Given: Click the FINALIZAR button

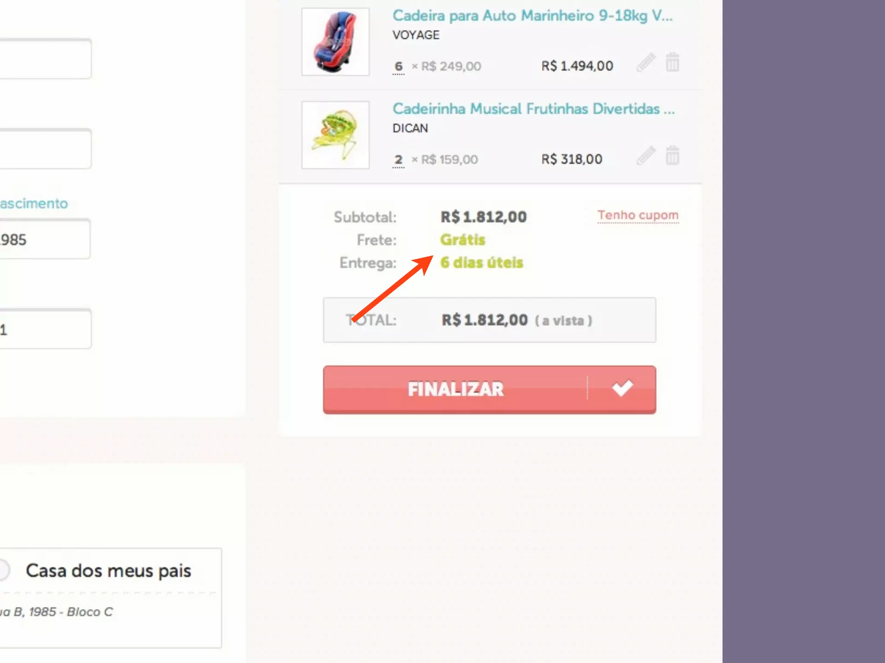Looking at the screenshot, I should click(x=489, y=389).
